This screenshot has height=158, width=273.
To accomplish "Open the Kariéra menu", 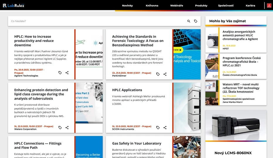I will point(250,6).
